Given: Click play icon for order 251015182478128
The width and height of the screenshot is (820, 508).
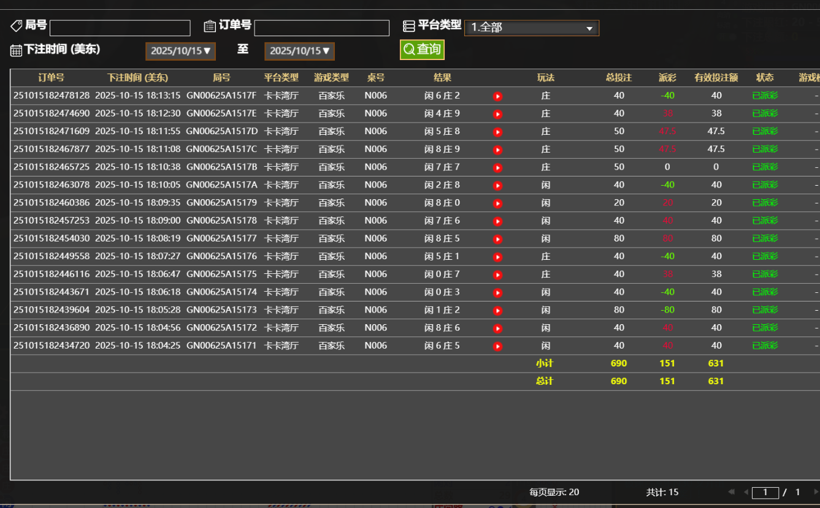Looking at the screenshot, I should tap(497, 96).
